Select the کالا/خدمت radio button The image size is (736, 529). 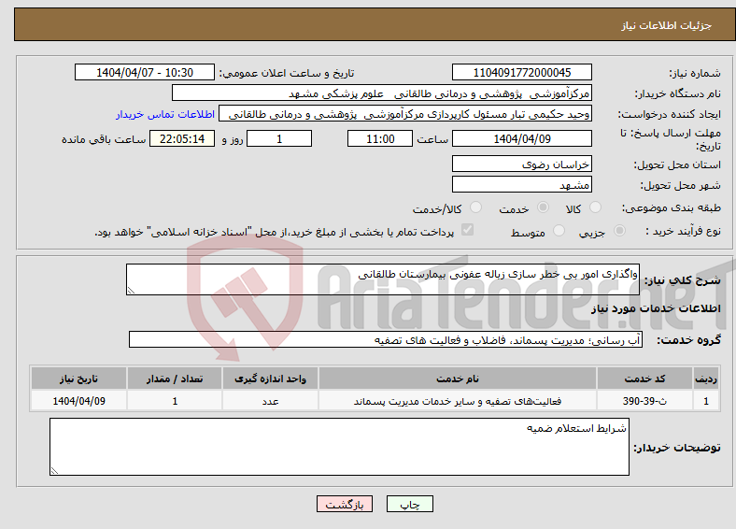[476, 207]
